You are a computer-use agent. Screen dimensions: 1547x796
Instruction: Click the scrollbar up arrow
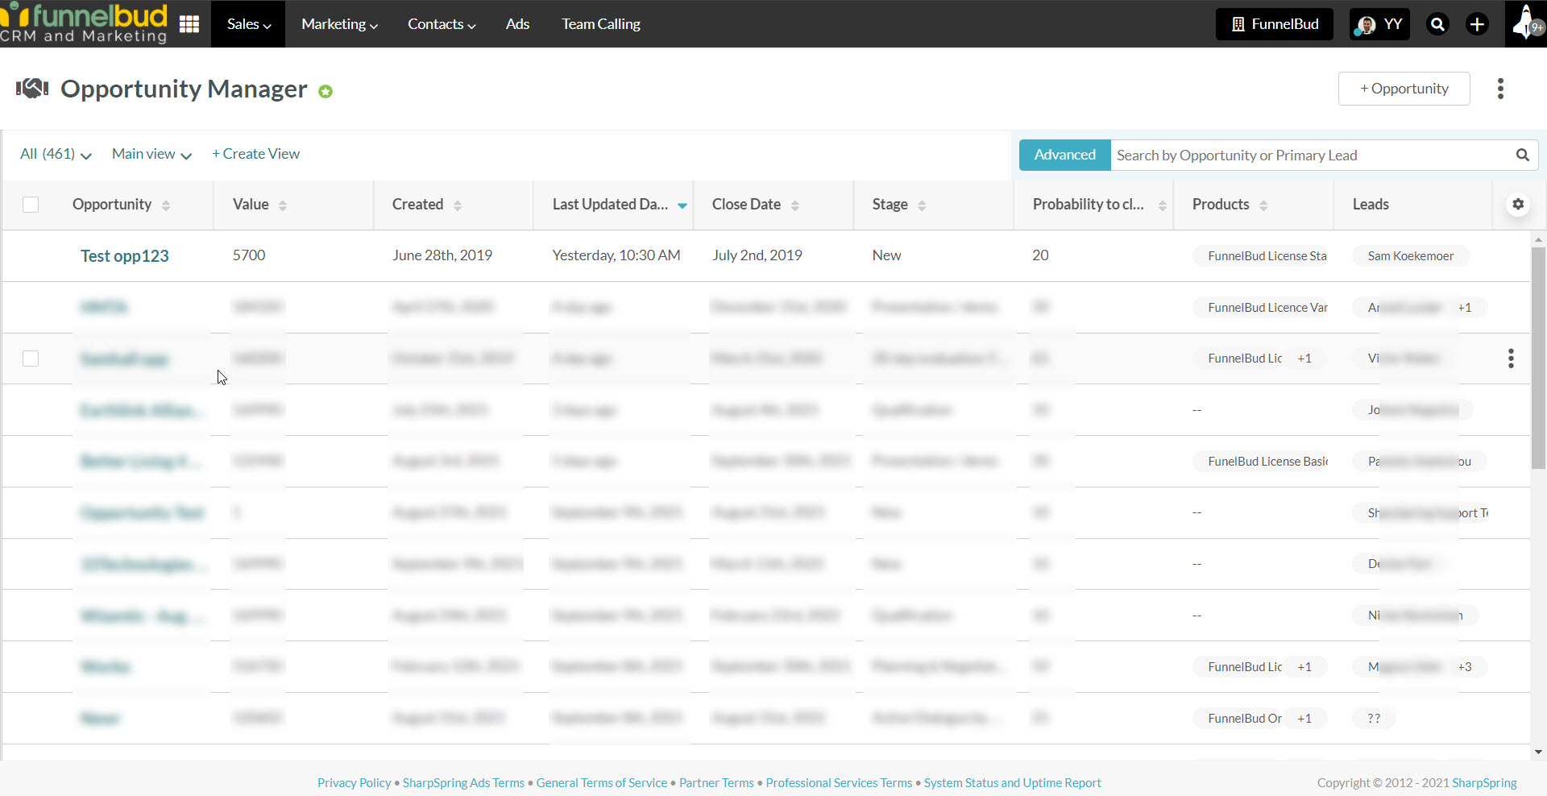point(1538,239)
